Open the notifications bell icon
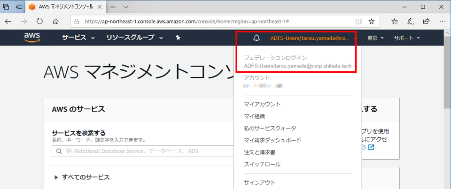 pyautogui.click(x=257, y=38)
